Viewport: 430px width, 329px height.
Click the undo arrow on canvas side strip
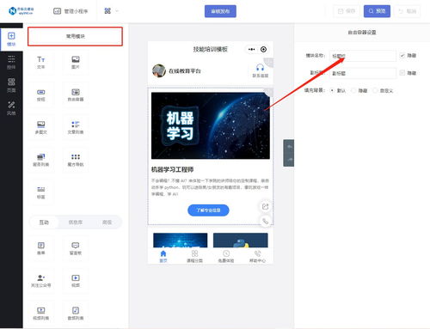point(290,147)
